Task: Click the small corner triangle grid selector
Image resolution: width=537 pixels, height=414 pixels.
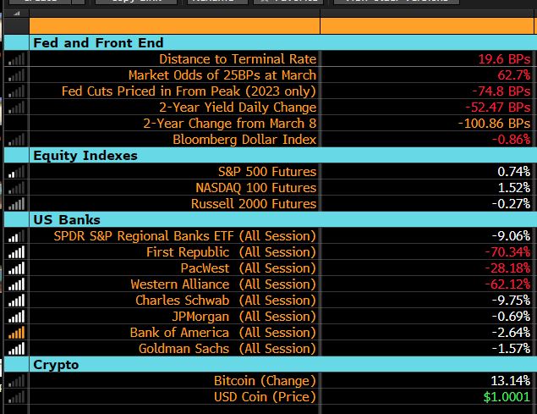Action: pyautogui.click(x=16, y=14)
